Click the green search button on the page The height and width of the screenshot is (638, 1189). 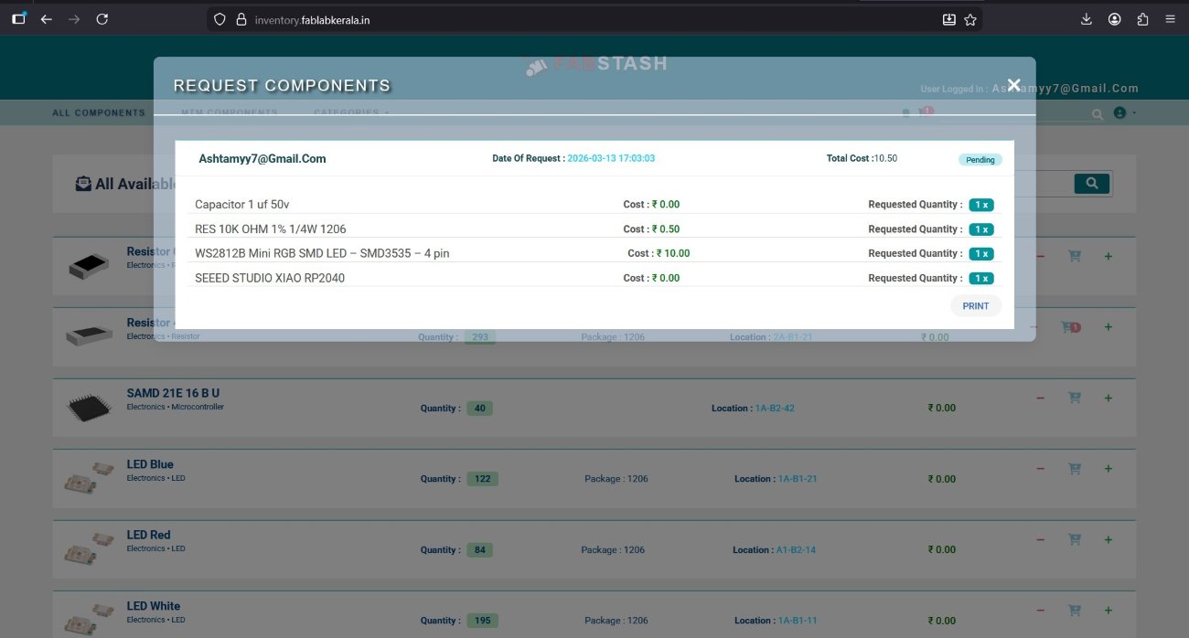(x=1092, y=184)
